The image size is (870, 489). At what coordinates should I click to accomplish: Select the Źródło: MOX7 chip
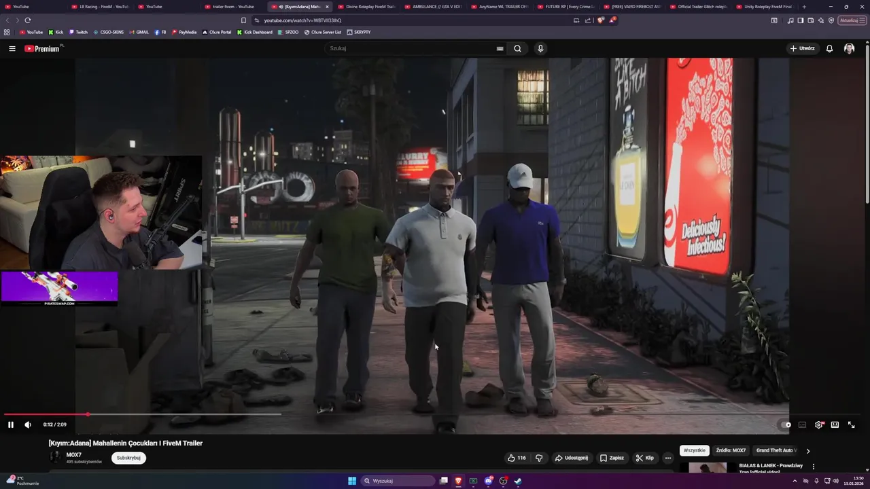[x=731, y=450]
